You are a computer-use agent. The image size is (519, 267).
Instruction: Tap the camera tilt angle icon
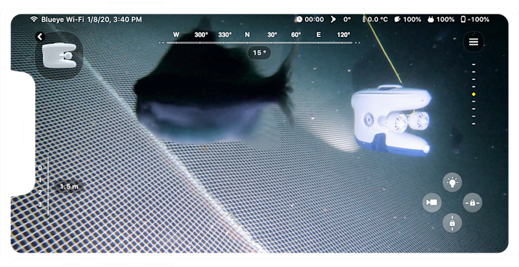pos(333,19)
